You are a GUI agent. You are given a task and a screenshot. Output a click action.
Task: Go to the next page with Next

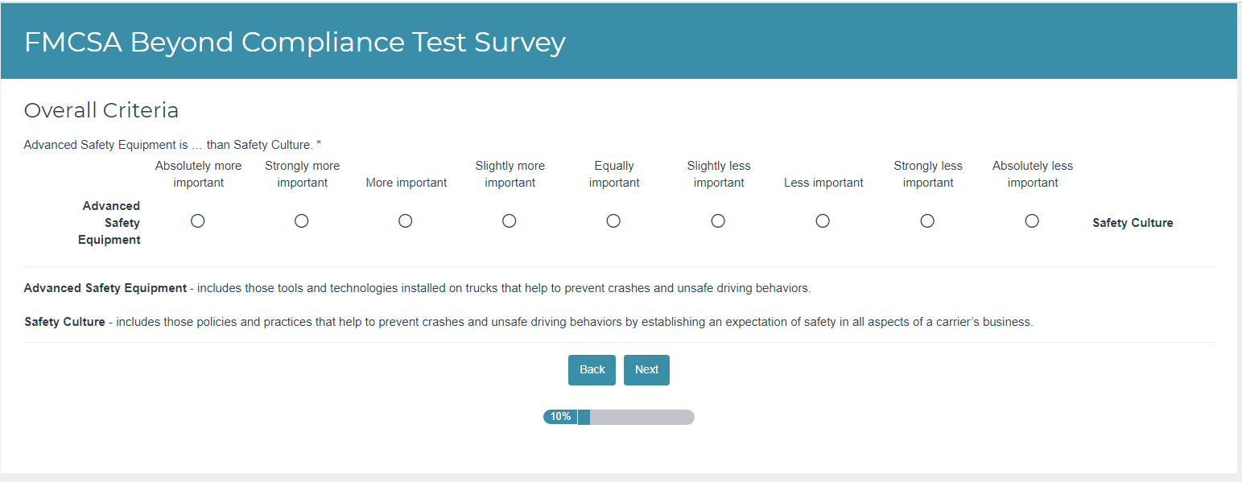[646, 370]
